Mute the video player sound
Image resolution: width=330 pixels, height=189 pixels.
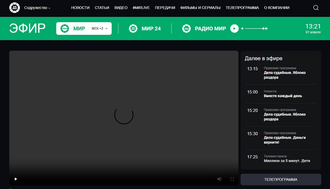(x=219, y=179)
